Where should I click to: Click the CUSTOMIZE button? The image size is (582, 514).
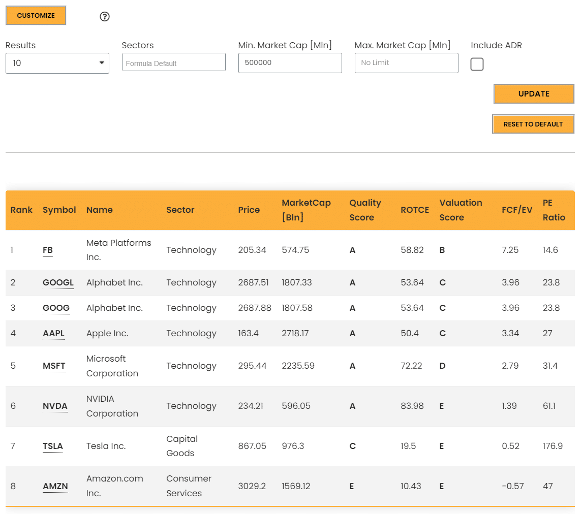pos(36,16)
